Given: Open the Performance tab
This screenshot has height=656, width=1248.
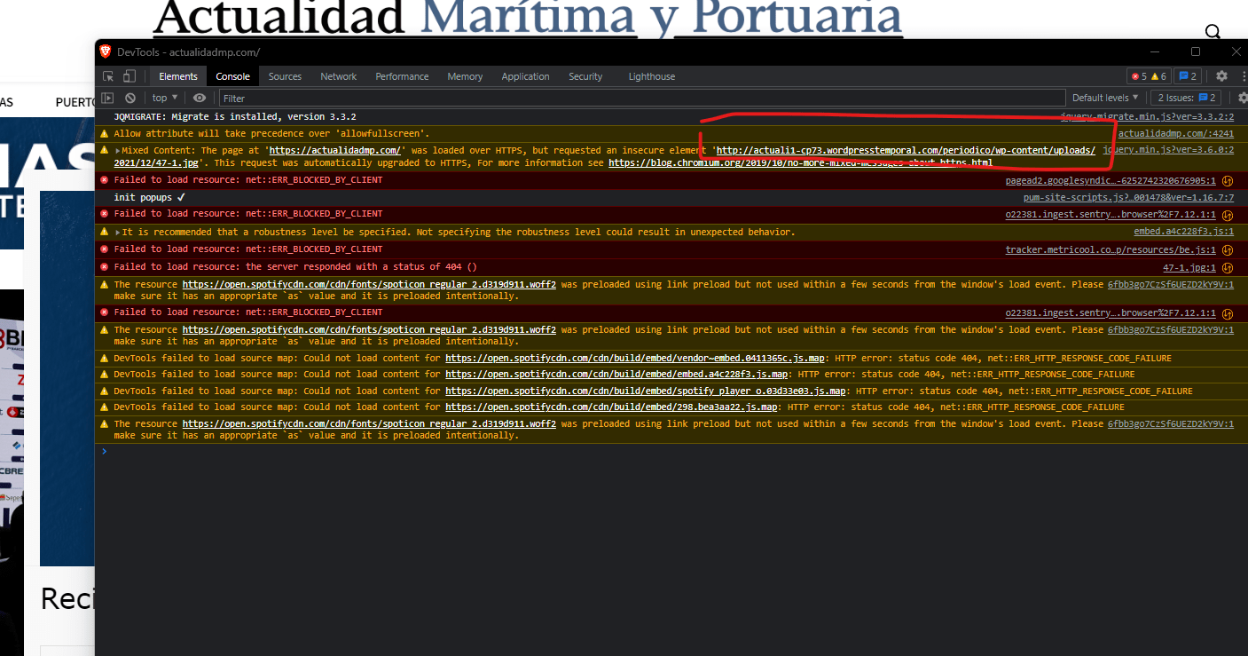Looking at the screenshot, I should pos(402,76).
